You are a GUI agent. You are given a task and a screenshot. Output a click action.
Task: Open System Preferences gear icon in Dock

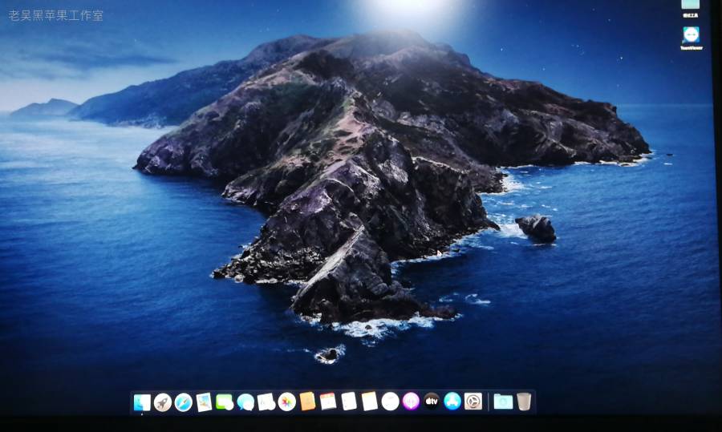point(473,402)
